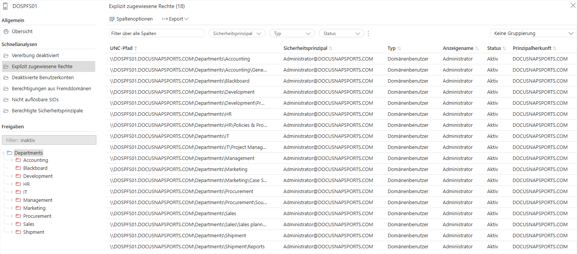Screen dimensions: 577x254
Task: Click UNC path ending Departments\Marketing\Case S...
Action: pyautogui.click(x=189, y=181)
